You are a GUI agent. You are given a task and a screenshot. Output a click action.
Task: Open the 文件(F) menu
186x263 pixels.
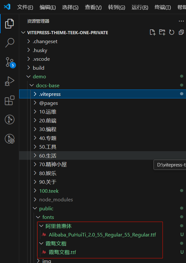point(25,7)
